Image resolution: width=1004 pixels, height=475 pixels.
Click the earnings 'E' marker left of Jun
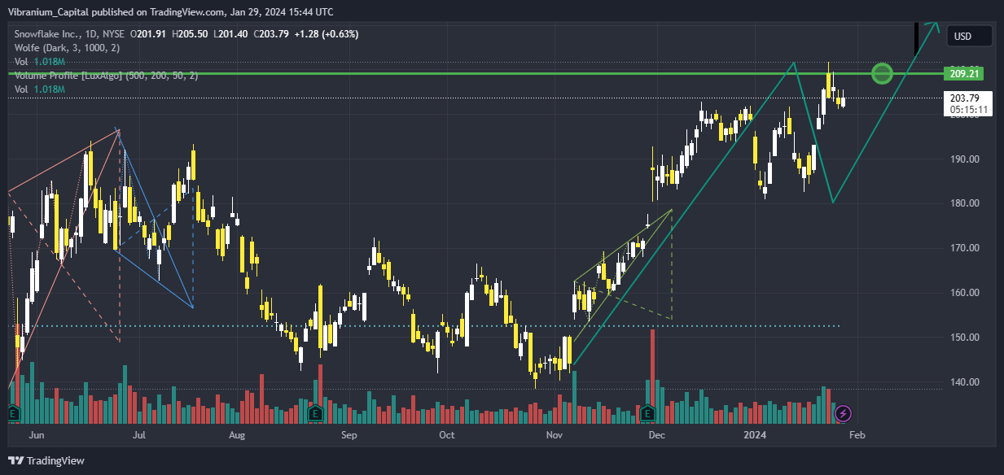click(x=12, y=413)
